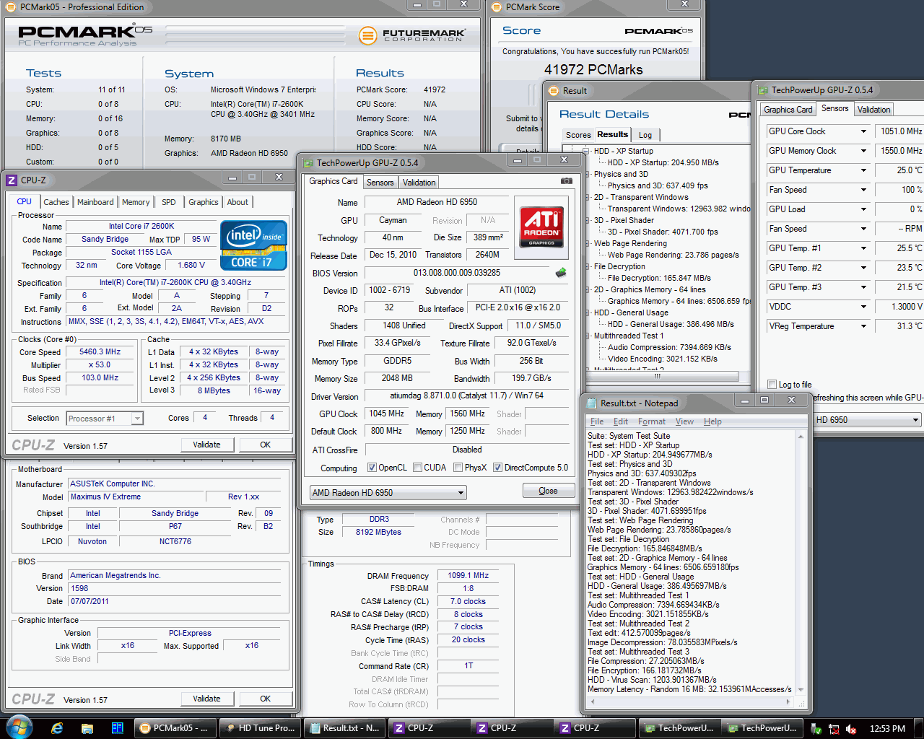Open the GPU Memory Clock sensor dropdown
The height and width of the screenshot is (739, 924).
(x=863, y=151)
